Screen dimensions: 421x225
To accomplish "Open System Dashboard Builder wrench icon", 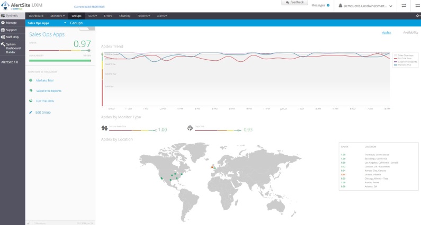I will (x=3, y=44).
